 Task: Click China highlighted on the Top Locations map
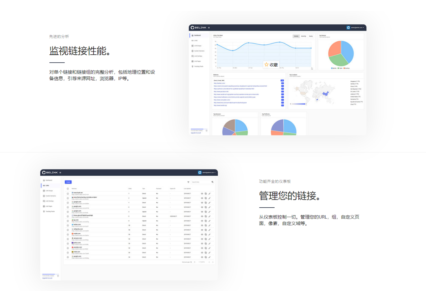coord(326,94)
